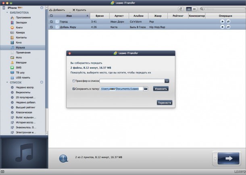Transfer the Город track

228,21
